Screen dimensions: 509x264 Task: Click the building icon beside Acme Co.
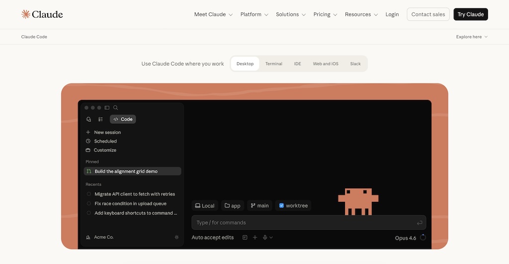pos(88,237)
